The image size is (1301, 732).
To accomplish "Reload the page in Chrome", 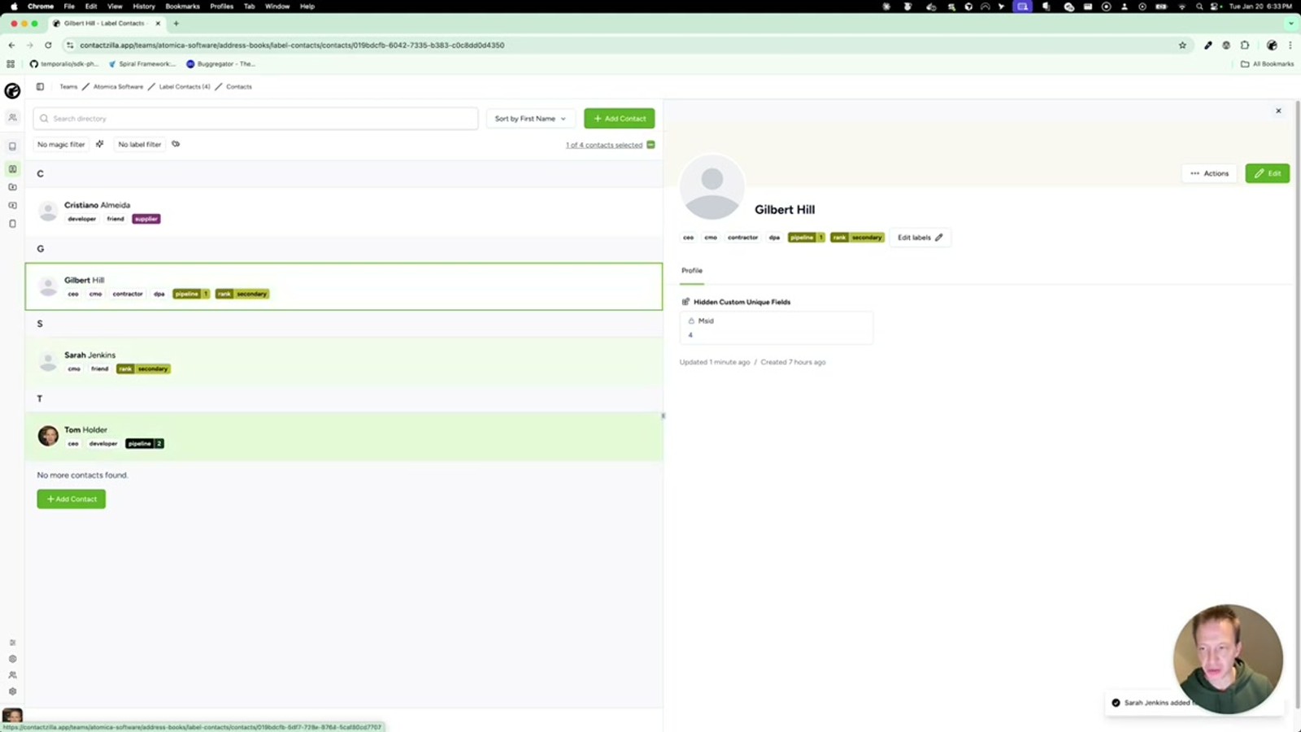I will coord(48,46).
